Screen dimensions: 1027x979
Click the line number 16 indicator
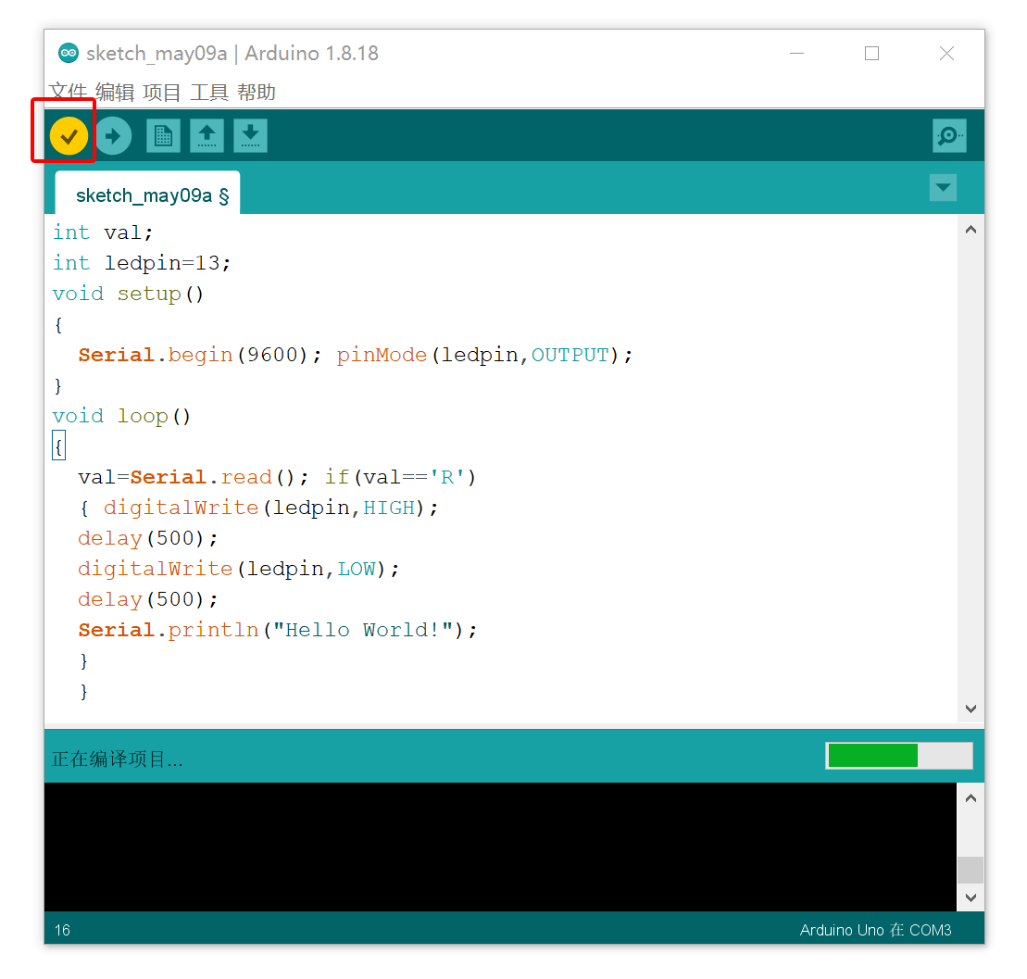pos(61,930)
